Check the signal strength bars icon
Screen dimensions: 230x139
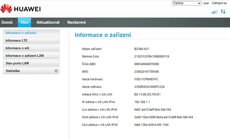click(215, 12)
